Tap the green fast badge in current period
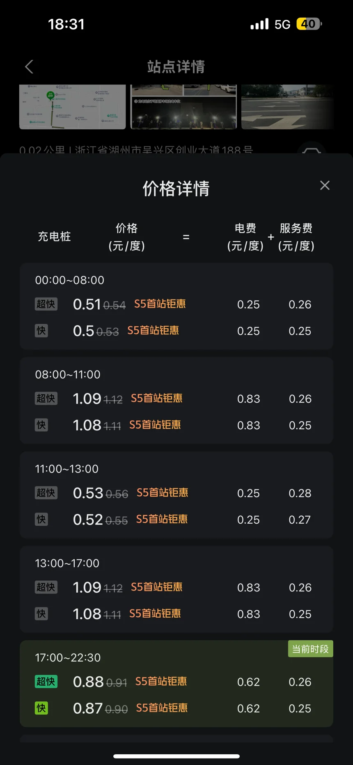This screenshot has width=353, height=765. pos(41,708)
